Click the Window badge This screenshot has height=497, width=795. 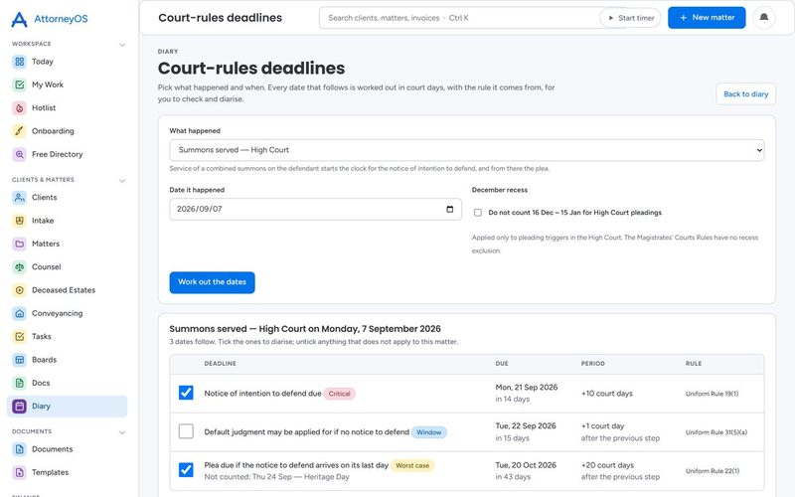tap(429, 432)
